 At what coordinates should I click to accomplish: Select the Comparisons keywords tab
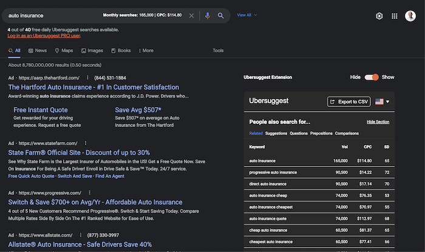[347, 134]
